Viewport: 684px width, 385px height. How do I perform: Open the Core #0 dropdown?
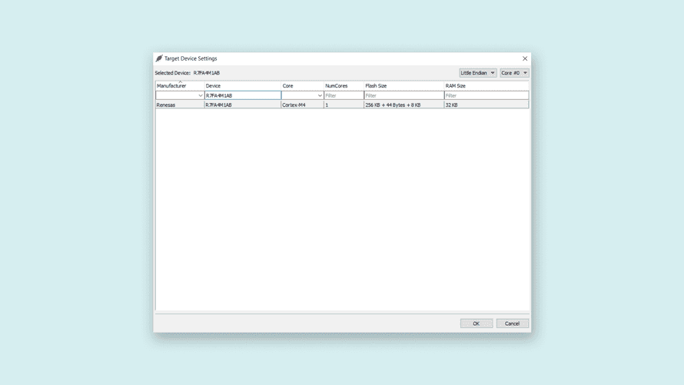pos(514,73)
